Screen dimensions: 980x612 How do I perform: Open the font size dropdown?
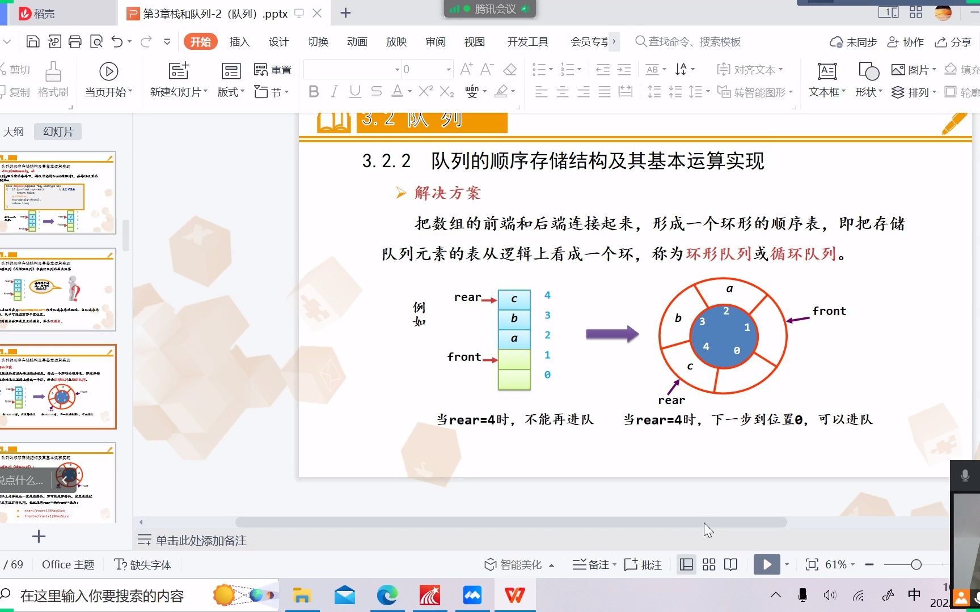[x=447, y=69]
